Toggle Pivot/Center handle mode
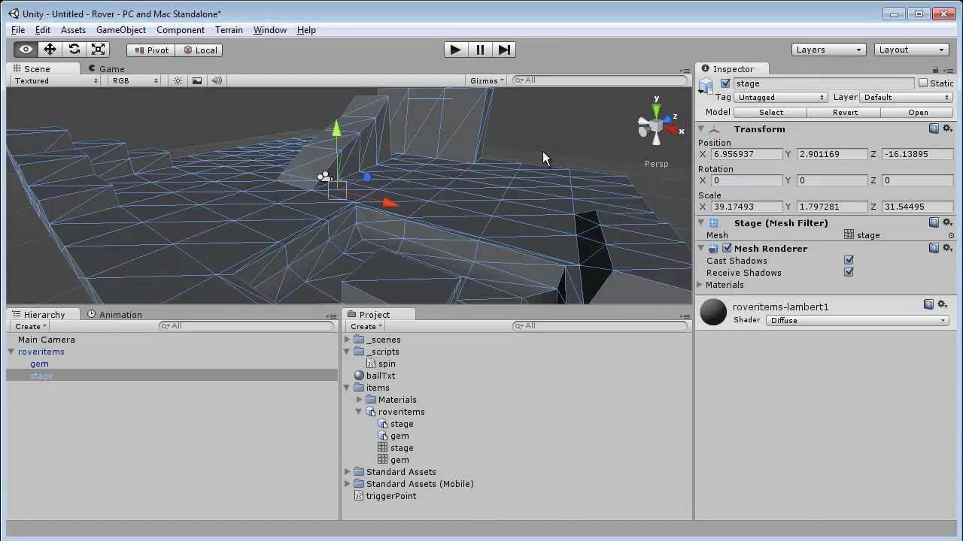The image size is (963, 541). (x=150, y=50)
